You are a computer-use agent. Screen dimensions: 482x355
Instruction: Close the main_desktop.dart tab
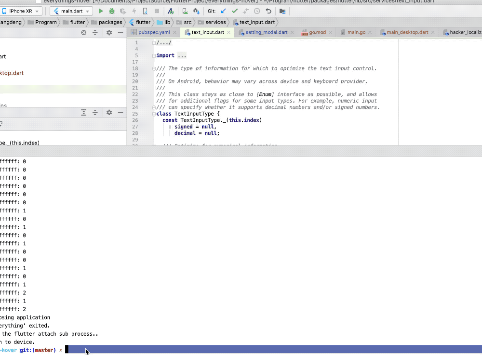coord(433,32)
